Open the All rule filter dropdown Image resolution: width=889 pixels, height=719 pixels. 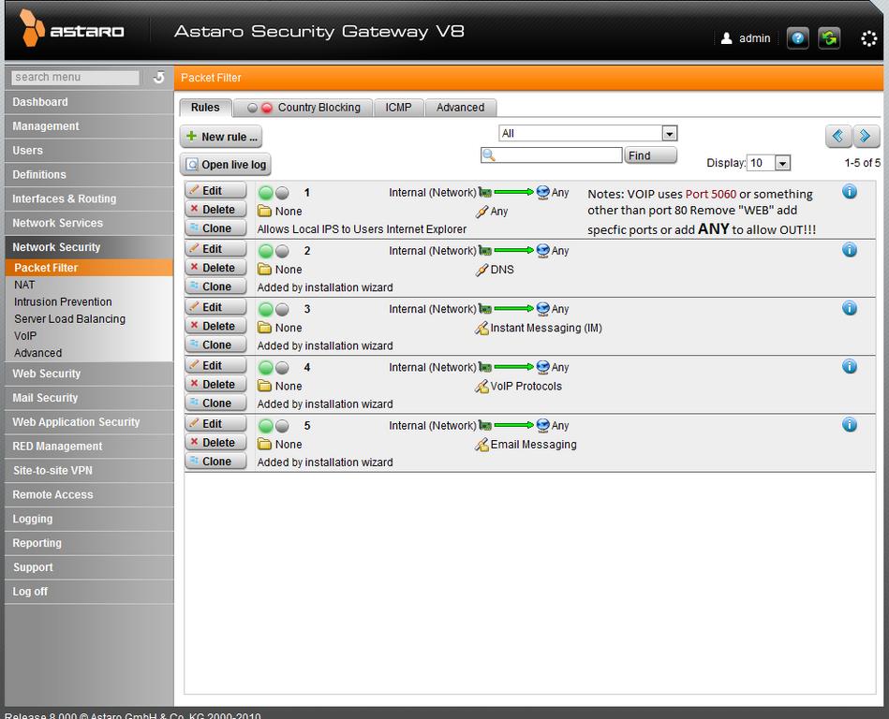tap(588, 133)
